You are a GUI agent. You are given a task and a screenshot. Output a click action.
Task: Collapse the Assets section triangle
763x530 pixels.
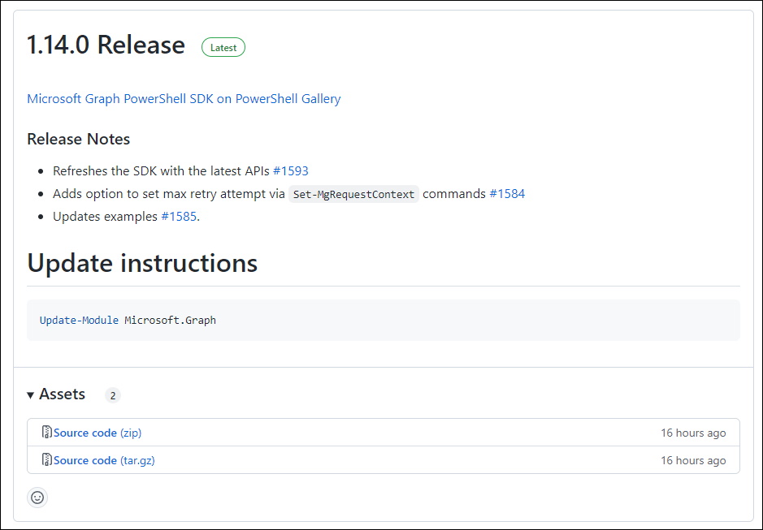[31, 394]
